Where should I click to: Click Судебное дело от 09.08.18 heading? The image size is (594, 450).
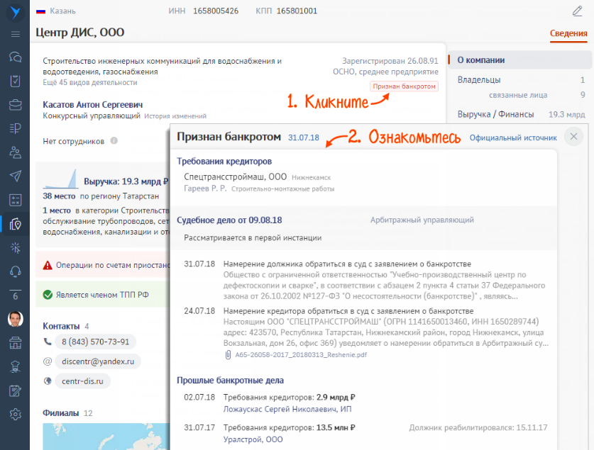tap(229, 220)
